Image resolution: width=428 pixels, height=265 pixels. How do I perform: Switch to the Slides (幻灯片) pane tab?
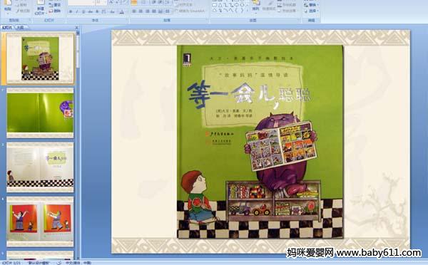coord(7,27)
